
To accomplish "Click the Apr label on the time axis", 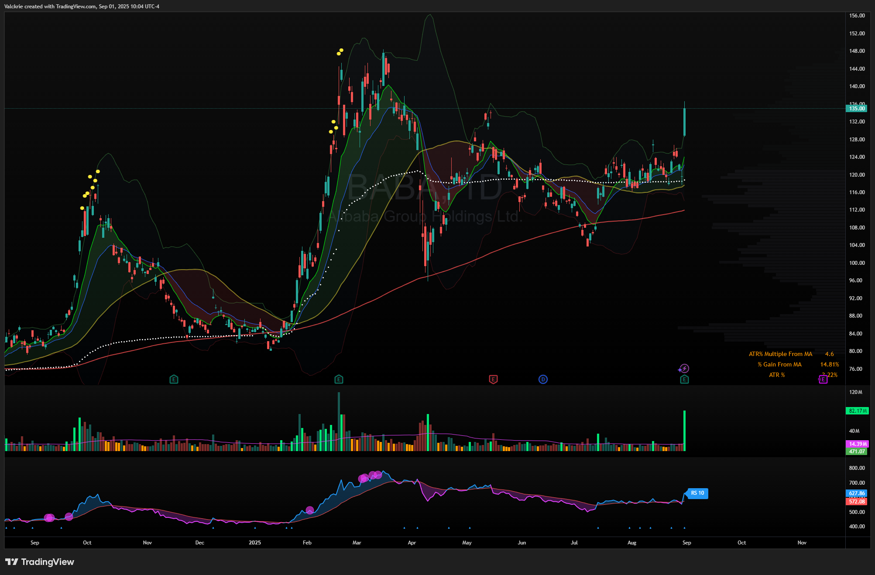I will click(412, 543).
